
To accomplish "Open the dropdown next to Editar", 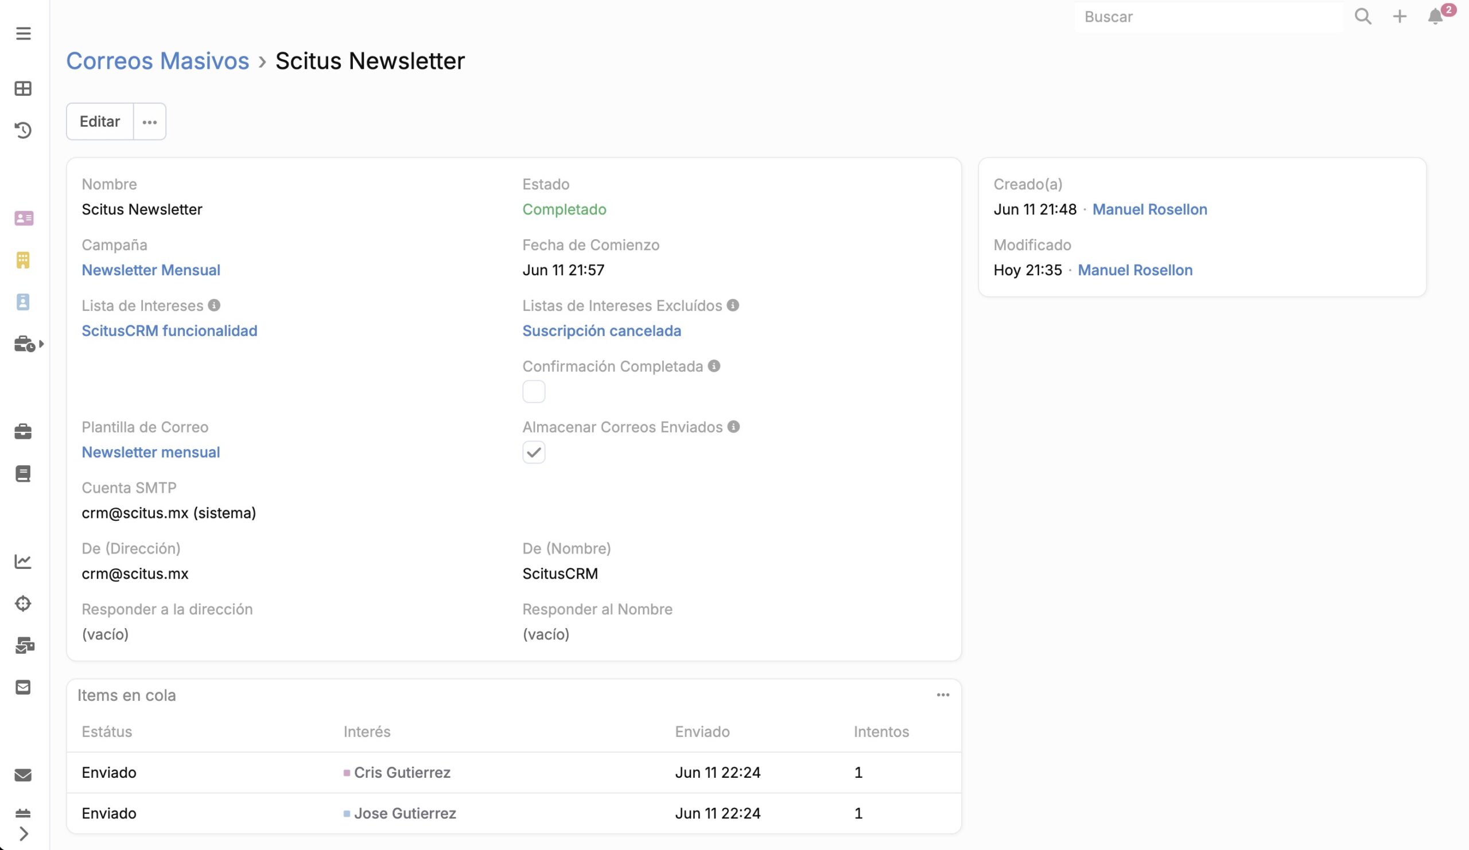I will pyautogui.click(x=150, y=121).
